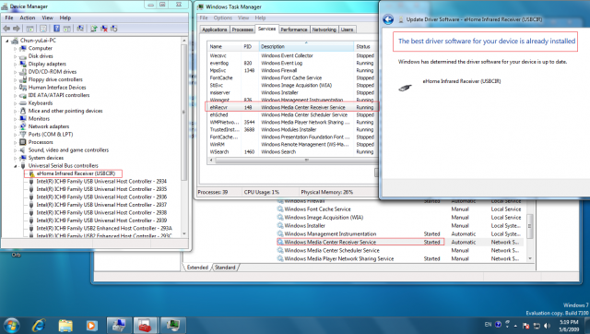Switch to the Performance tab
The width and height of the screenshot is (590, 334).
tap(294, 30)
